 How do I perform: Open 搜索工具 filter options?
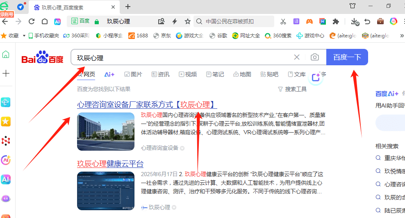click(x=292, y=89)
